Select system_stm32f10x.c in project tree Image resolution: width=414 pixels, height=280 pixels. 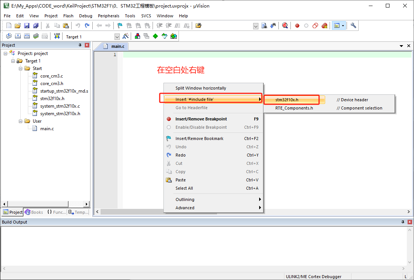click(60, 106)
